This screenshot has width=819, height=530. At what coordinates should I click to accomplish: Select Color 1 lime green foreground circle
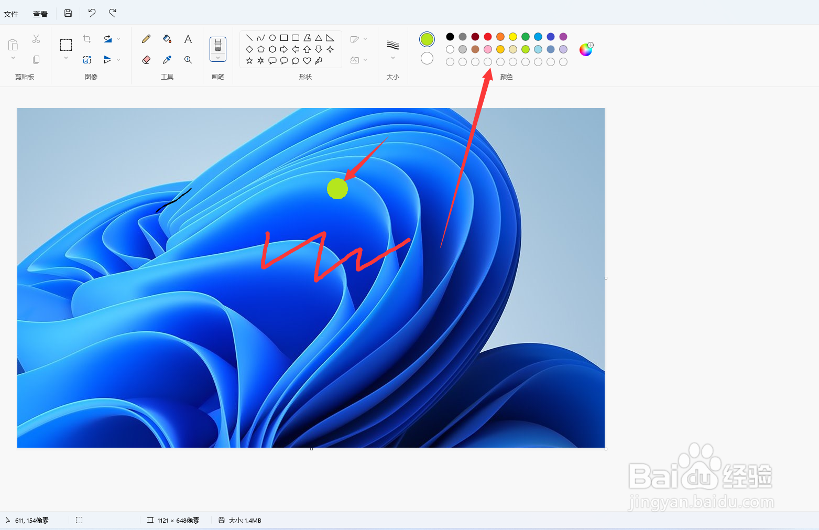tap(427, 39)
